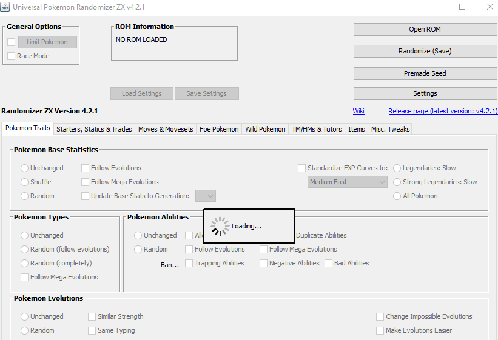Click the Loading spinner icon
This screenshot has height=340, width=498.
220,226
